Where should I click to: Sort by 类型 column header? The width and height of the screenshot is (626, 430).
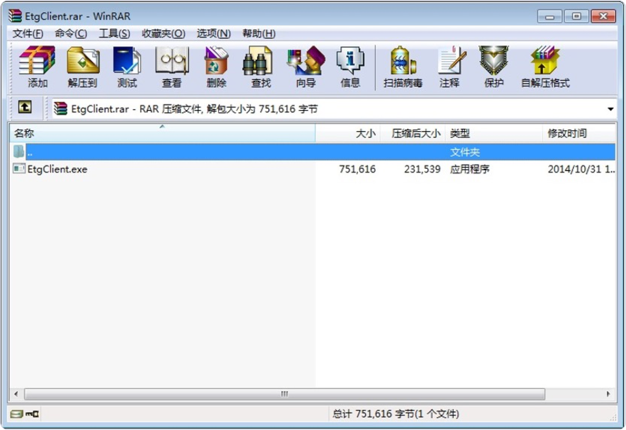(x=494, y=133)
